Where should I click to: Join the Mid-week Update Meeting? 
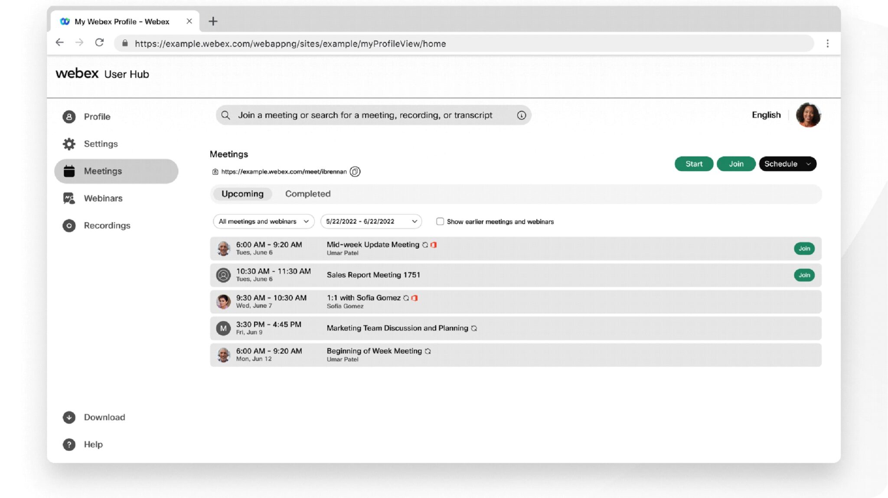(804, 248)
